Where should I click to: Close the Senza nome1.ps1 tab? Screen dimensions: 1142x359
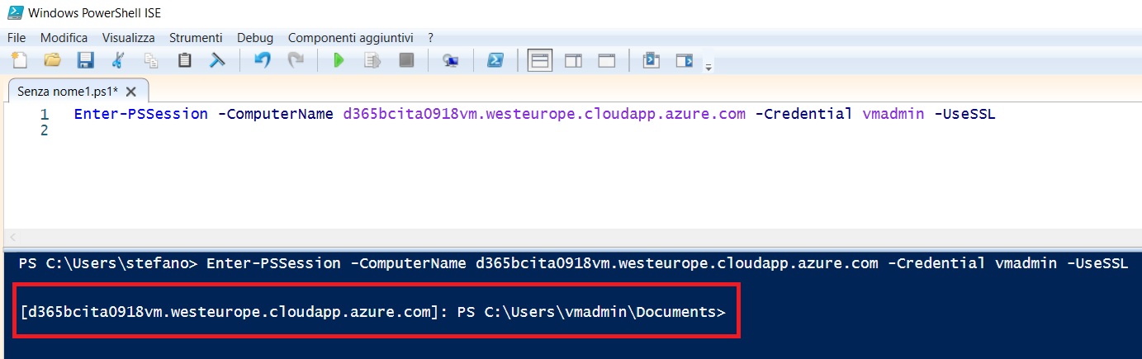tap(130, 91)
